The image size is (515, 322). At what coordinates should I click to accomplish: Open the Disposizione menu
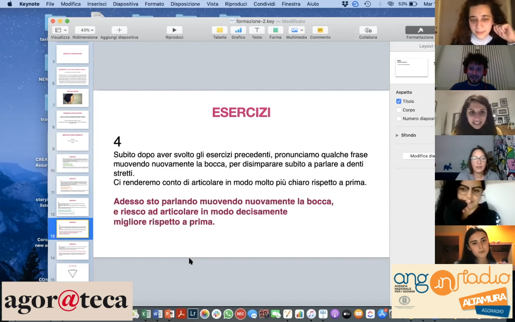185,4
